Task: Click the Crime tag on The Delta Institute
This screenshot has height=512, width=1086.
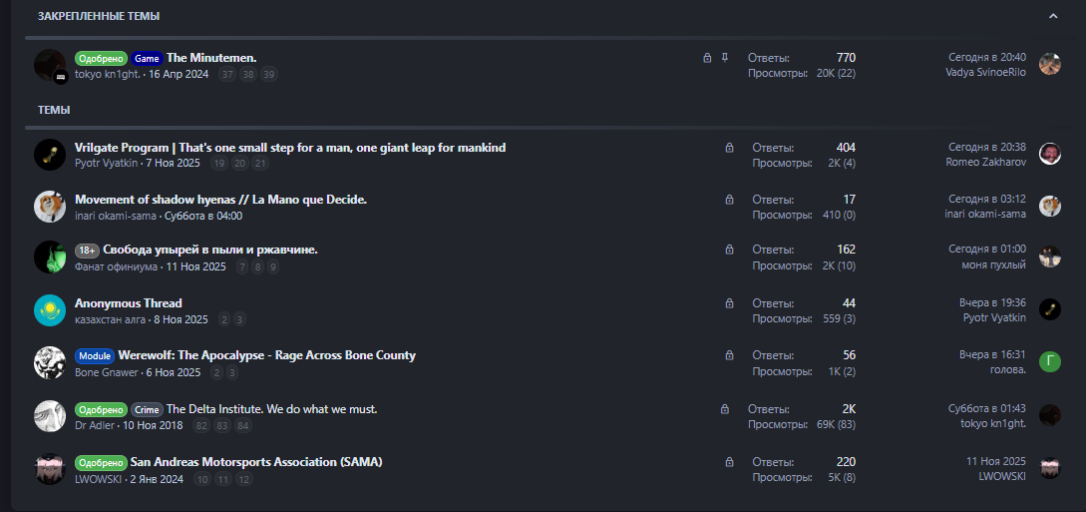Action: 147,409
